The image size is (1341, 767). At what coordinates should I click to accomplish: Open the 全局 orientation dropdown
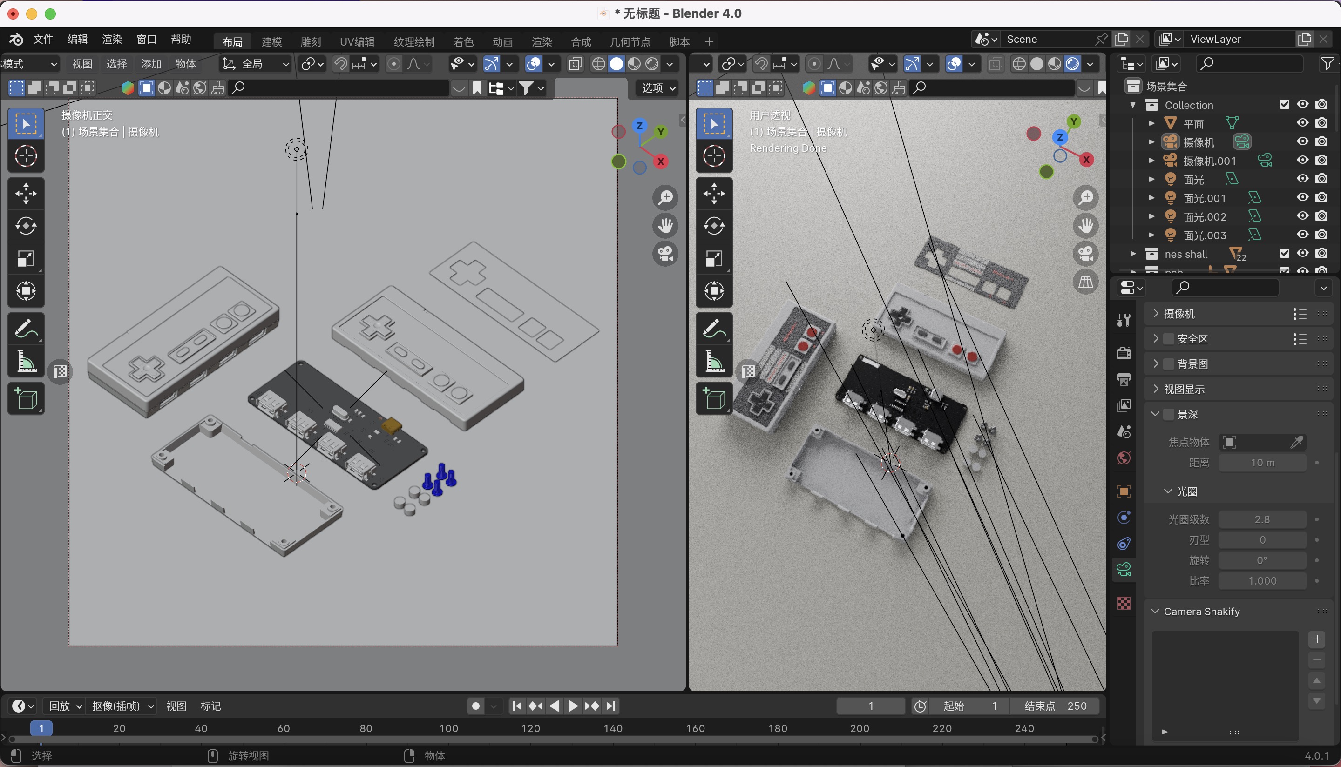tap(256, 64)
